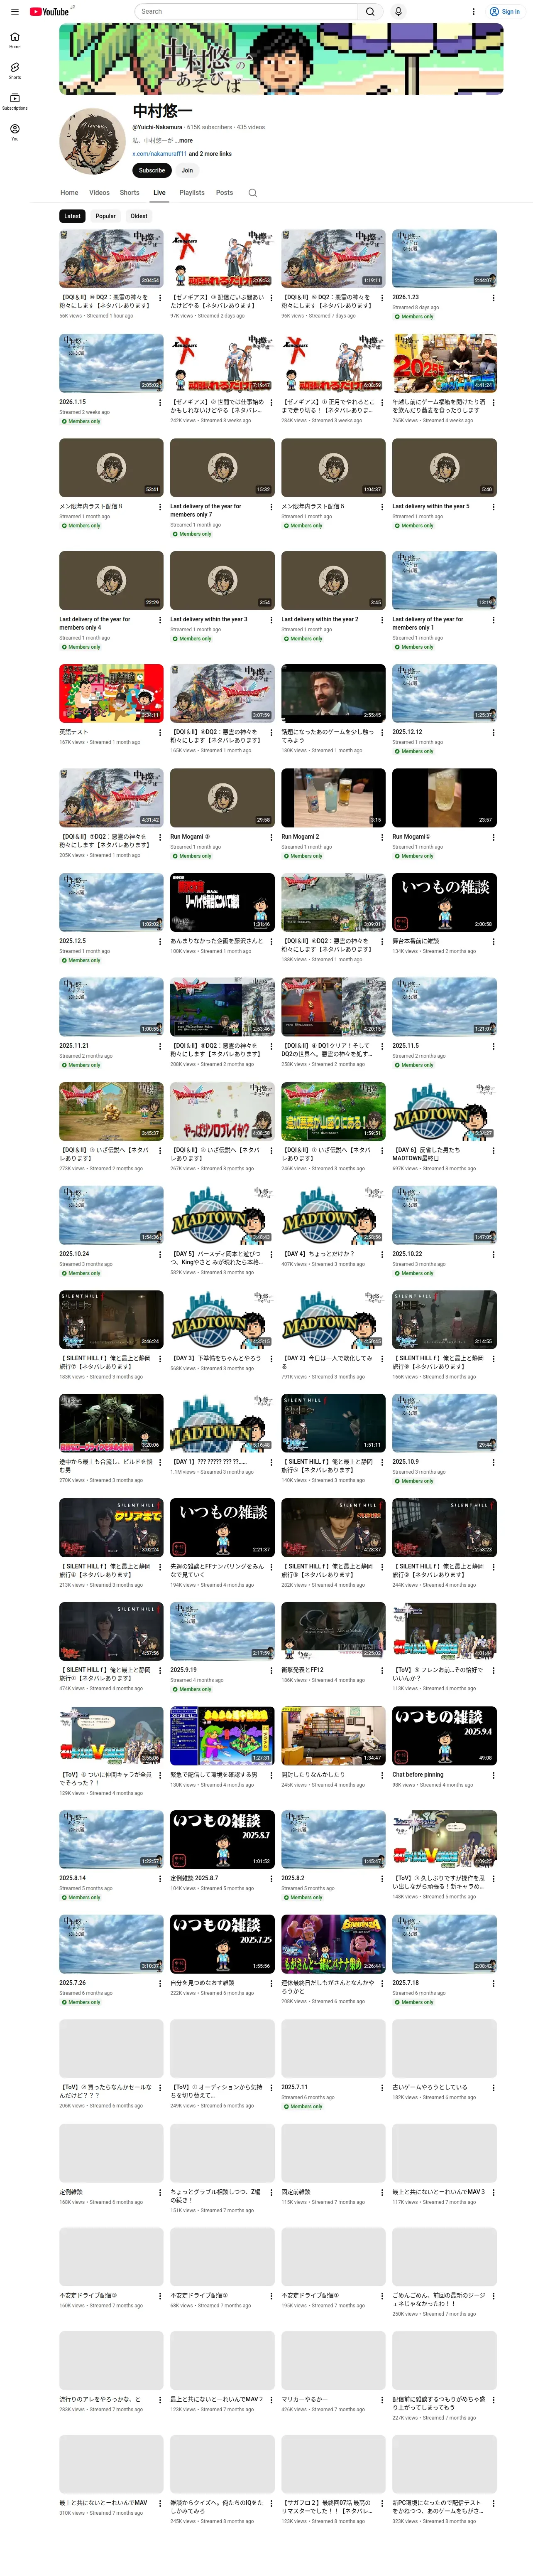Image resolution: width=533 pixels, height=2570 pixels.
Task: Switch to the channel Shorts tab
Action: click(x=130, y=192)
